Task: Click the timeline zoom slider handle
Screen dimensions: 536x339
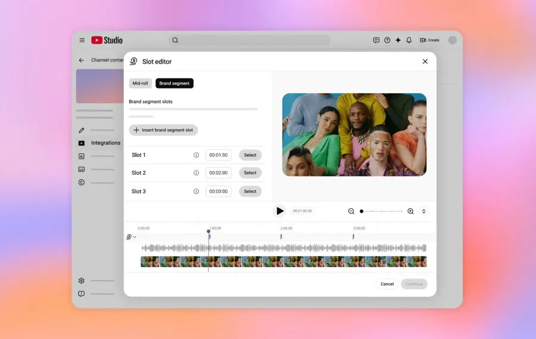Action: [x=362, y=211]
